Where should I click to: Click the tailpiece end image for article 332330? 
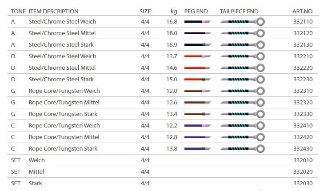coord(243,114)
